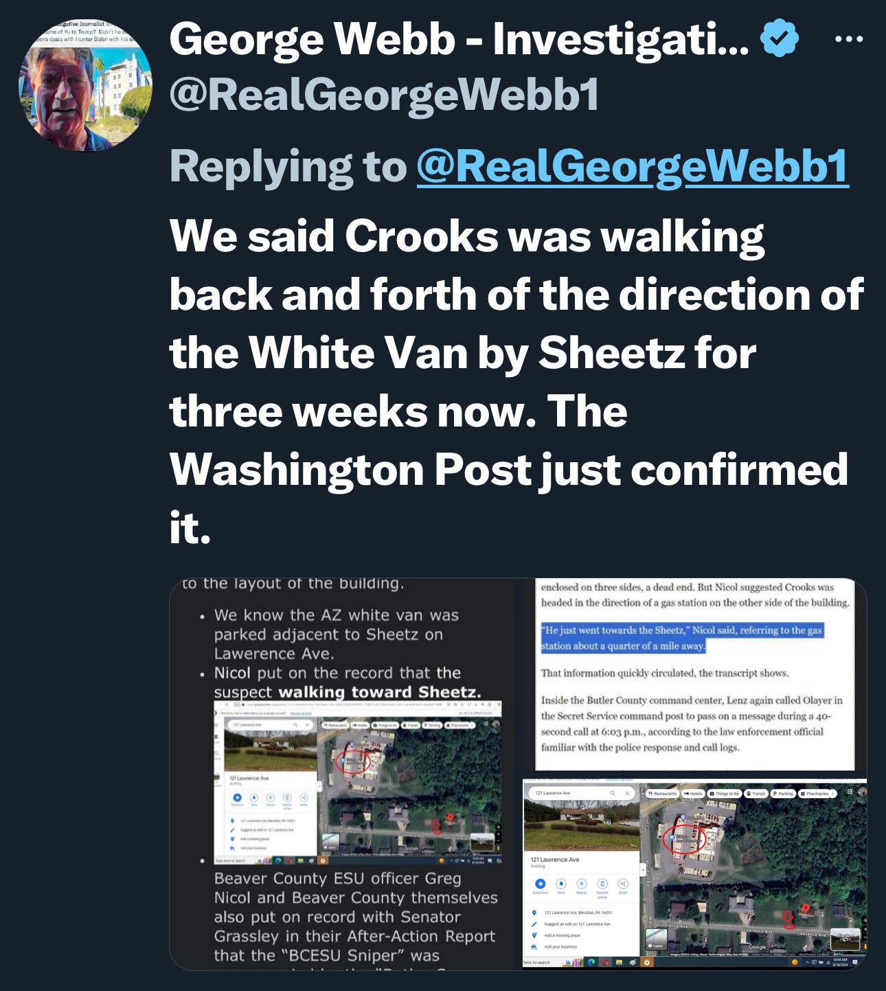
Task: Click the Save bookmark icon in the large bottom-right map
Action: [x=561, y=884]
